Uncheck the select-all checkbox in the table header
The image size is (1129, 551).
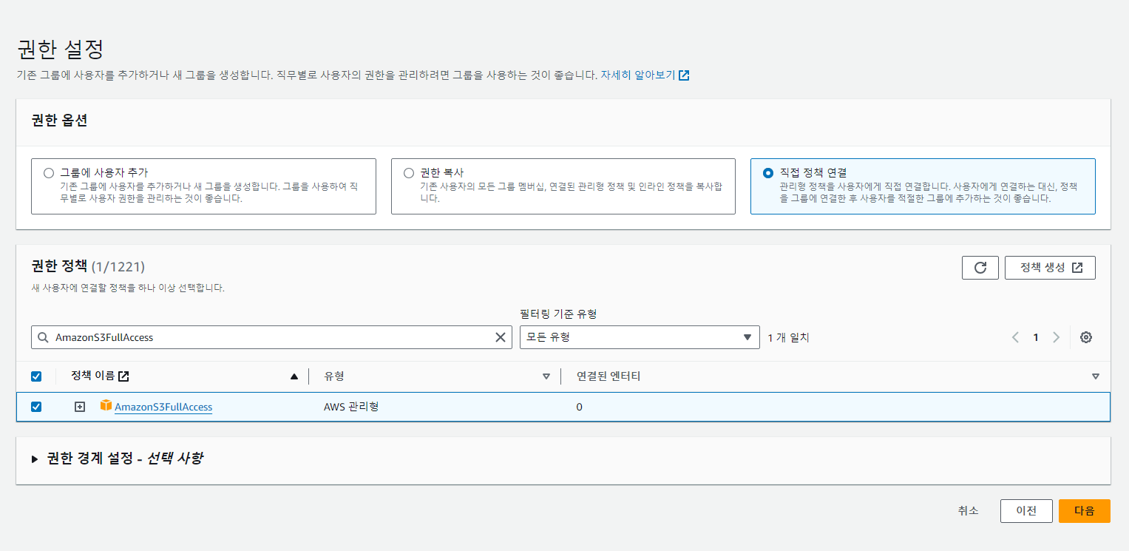tap(35, 376)
